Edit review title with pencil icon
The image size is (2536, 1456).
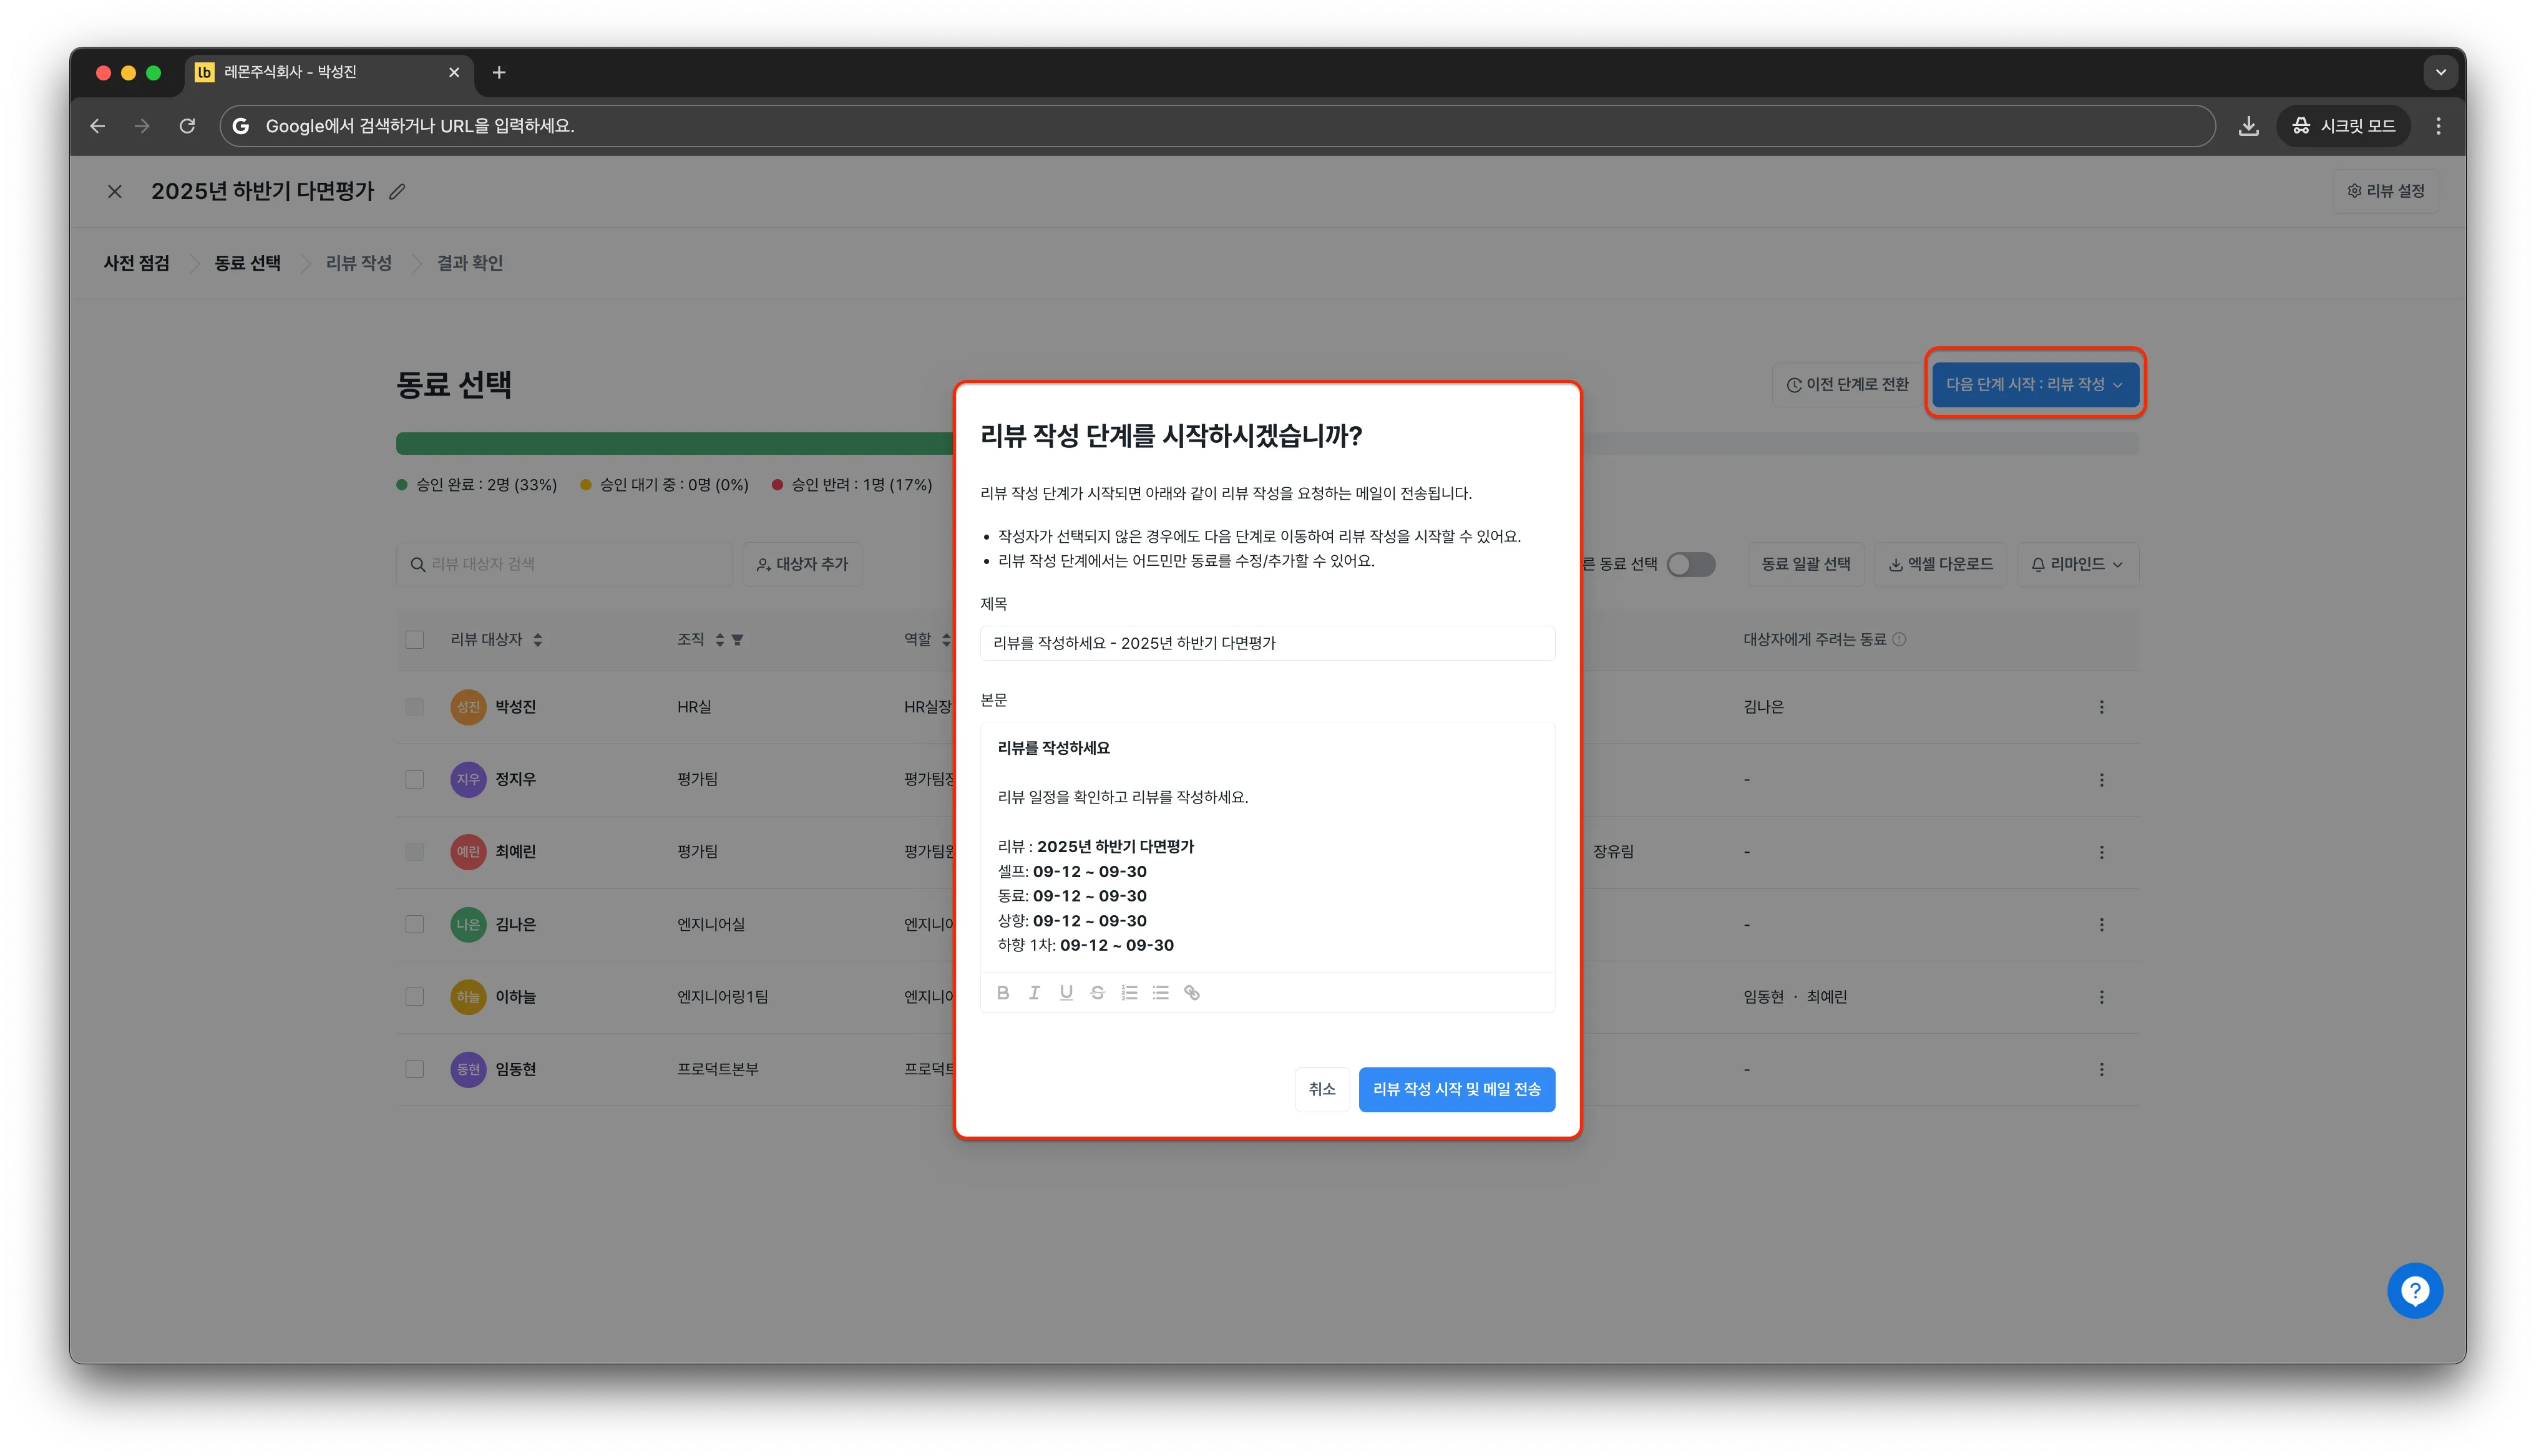click(x=397, y=191)
